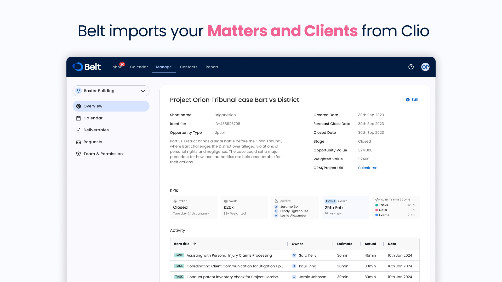Click the OP user avatar
The width and height of the screenshot is (502, 282).
[x=425, y=67]
